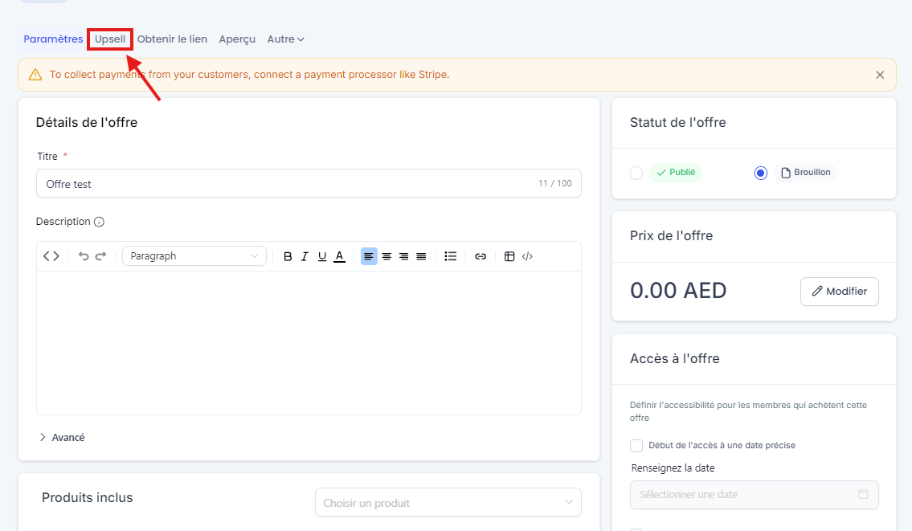The height and width of the screenshot is (531, 912).
Task: Align text right
Action: coord(403,256)
